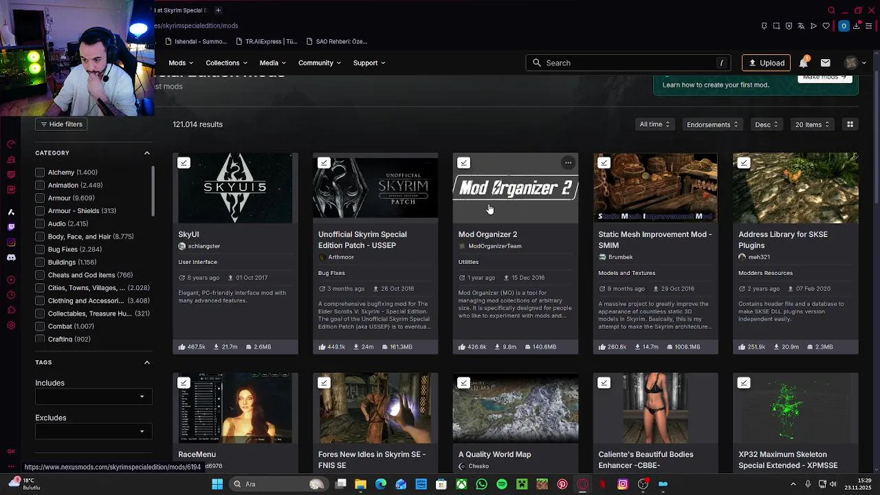Open the Includes tags dropdown
Screen dimensions: 880x495
pyautogui.click(x=92, y=397)
